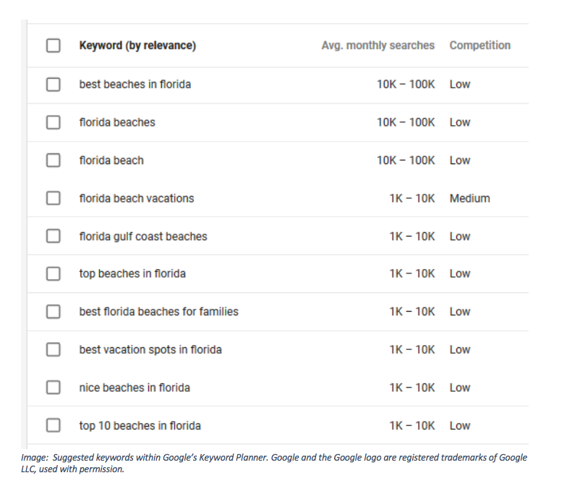The image size is (567, 486).
Task: Select 'florida gulf coast beaches' checkbox
Action: pyautogui.click(x=53, y=236)
